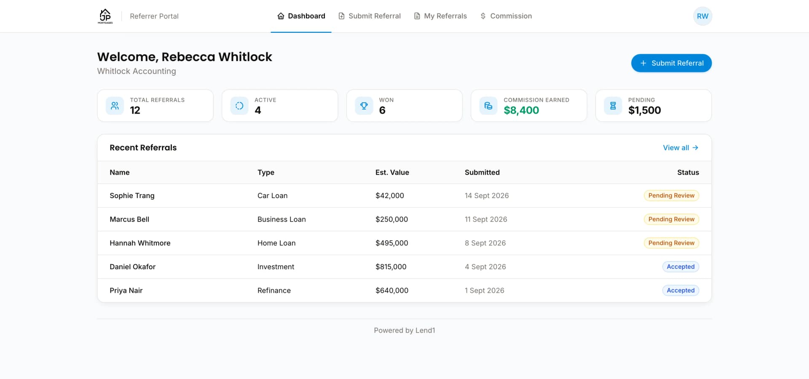Click the $1,500 pending value

(644, 110)
